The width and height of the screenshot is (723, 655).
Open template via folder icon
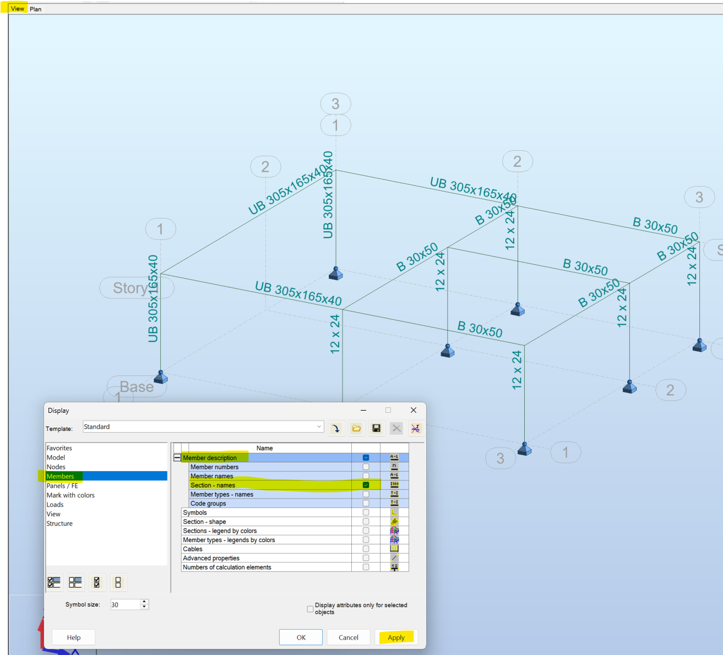[356, 428]
